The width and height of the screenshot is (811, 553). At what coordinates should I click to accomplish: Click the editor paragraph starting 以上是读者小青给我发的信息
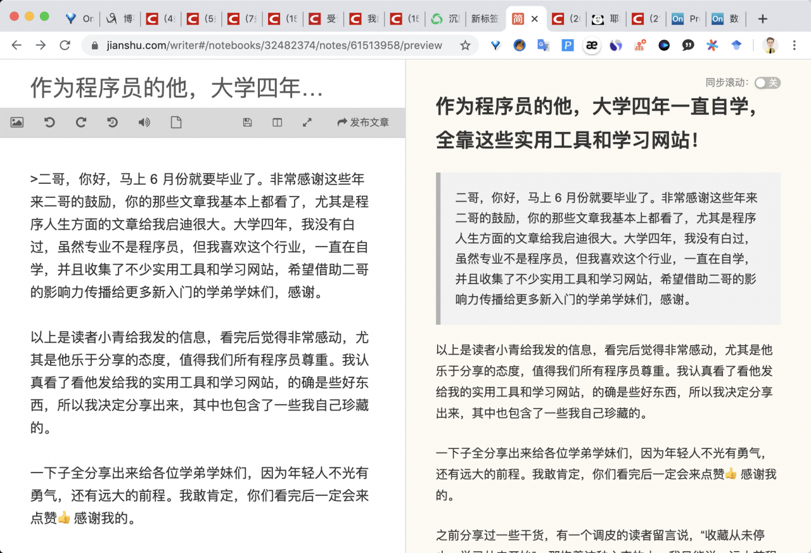point(200,382)
